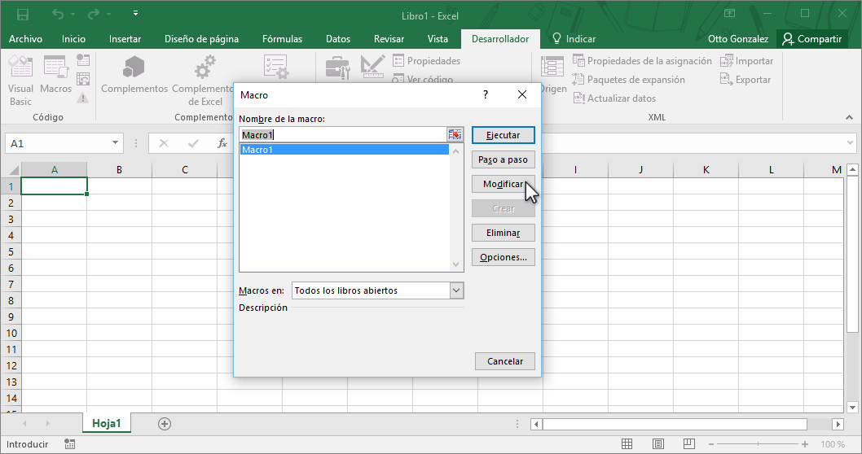Toggle Use Relative References icon

(x=83, y=79)
